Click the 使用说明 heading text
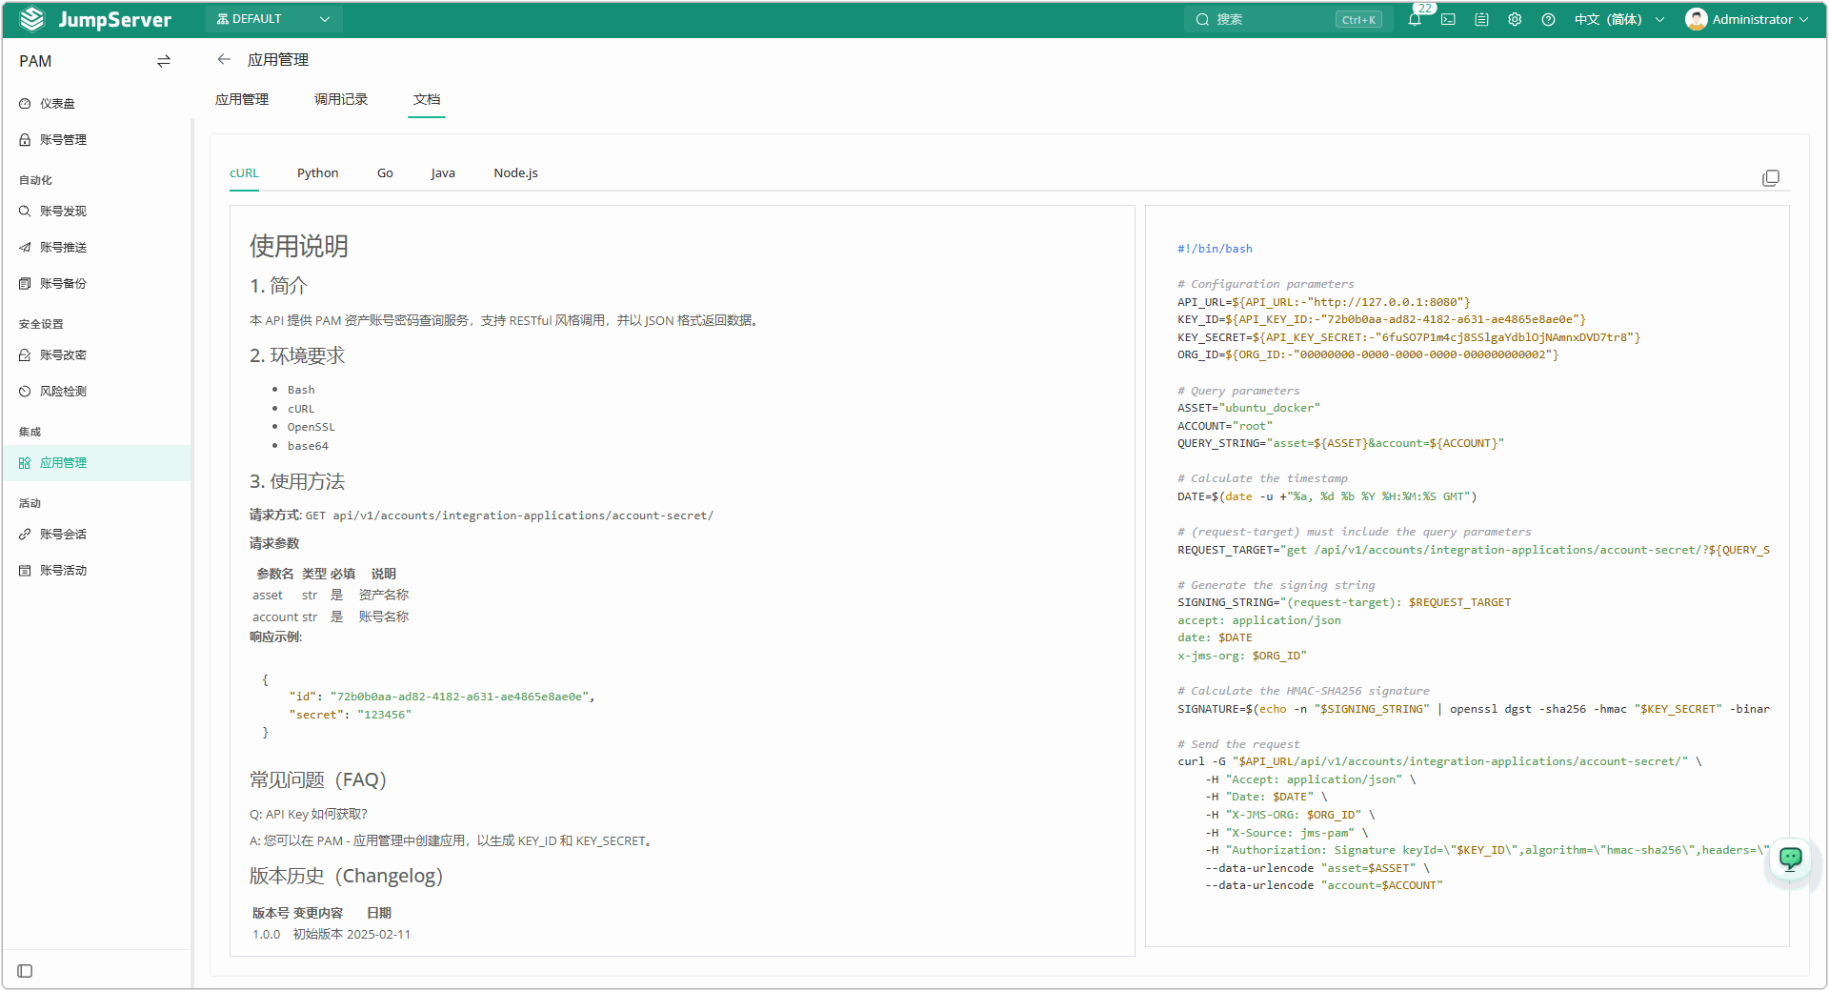 [299, 246]
